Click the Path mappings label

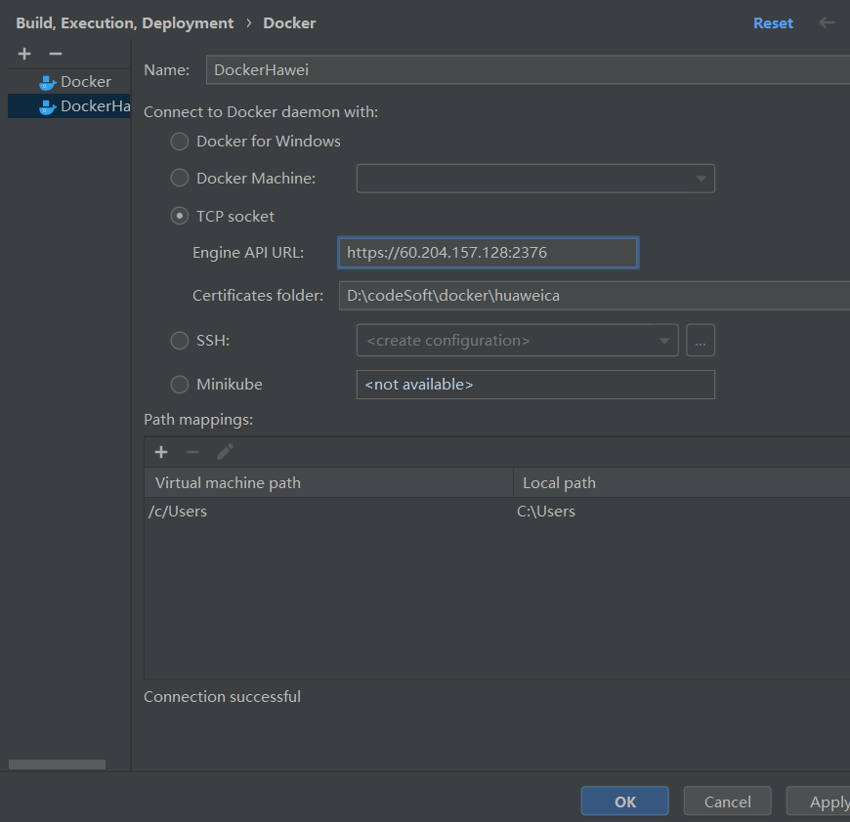pyautogui.click(x=198, y=420)
